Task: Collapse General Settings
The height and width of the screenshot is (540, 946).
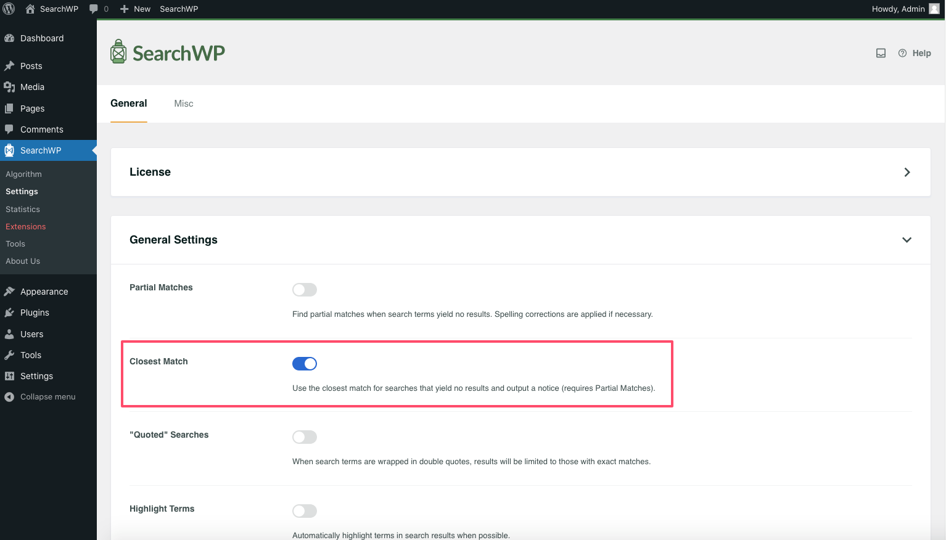Action: (x=907, y=240)
